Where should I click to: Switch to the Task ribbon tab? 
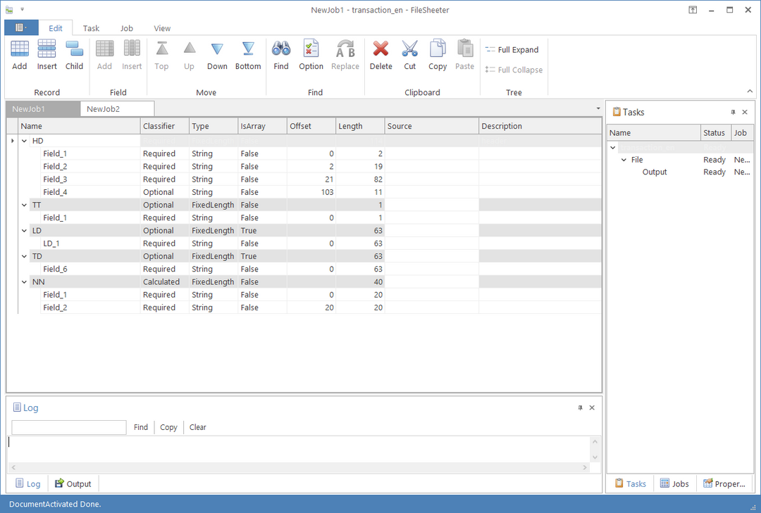[x=91, y=29]
